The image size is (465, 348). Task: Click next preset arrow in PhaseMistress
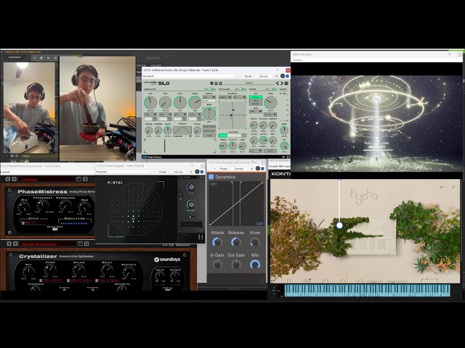click(x=14, y=179)
